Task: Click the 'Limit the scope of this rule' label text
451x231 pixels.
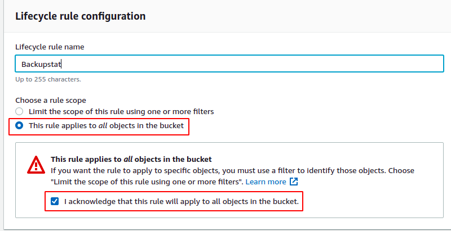Action: click(121, 111)
